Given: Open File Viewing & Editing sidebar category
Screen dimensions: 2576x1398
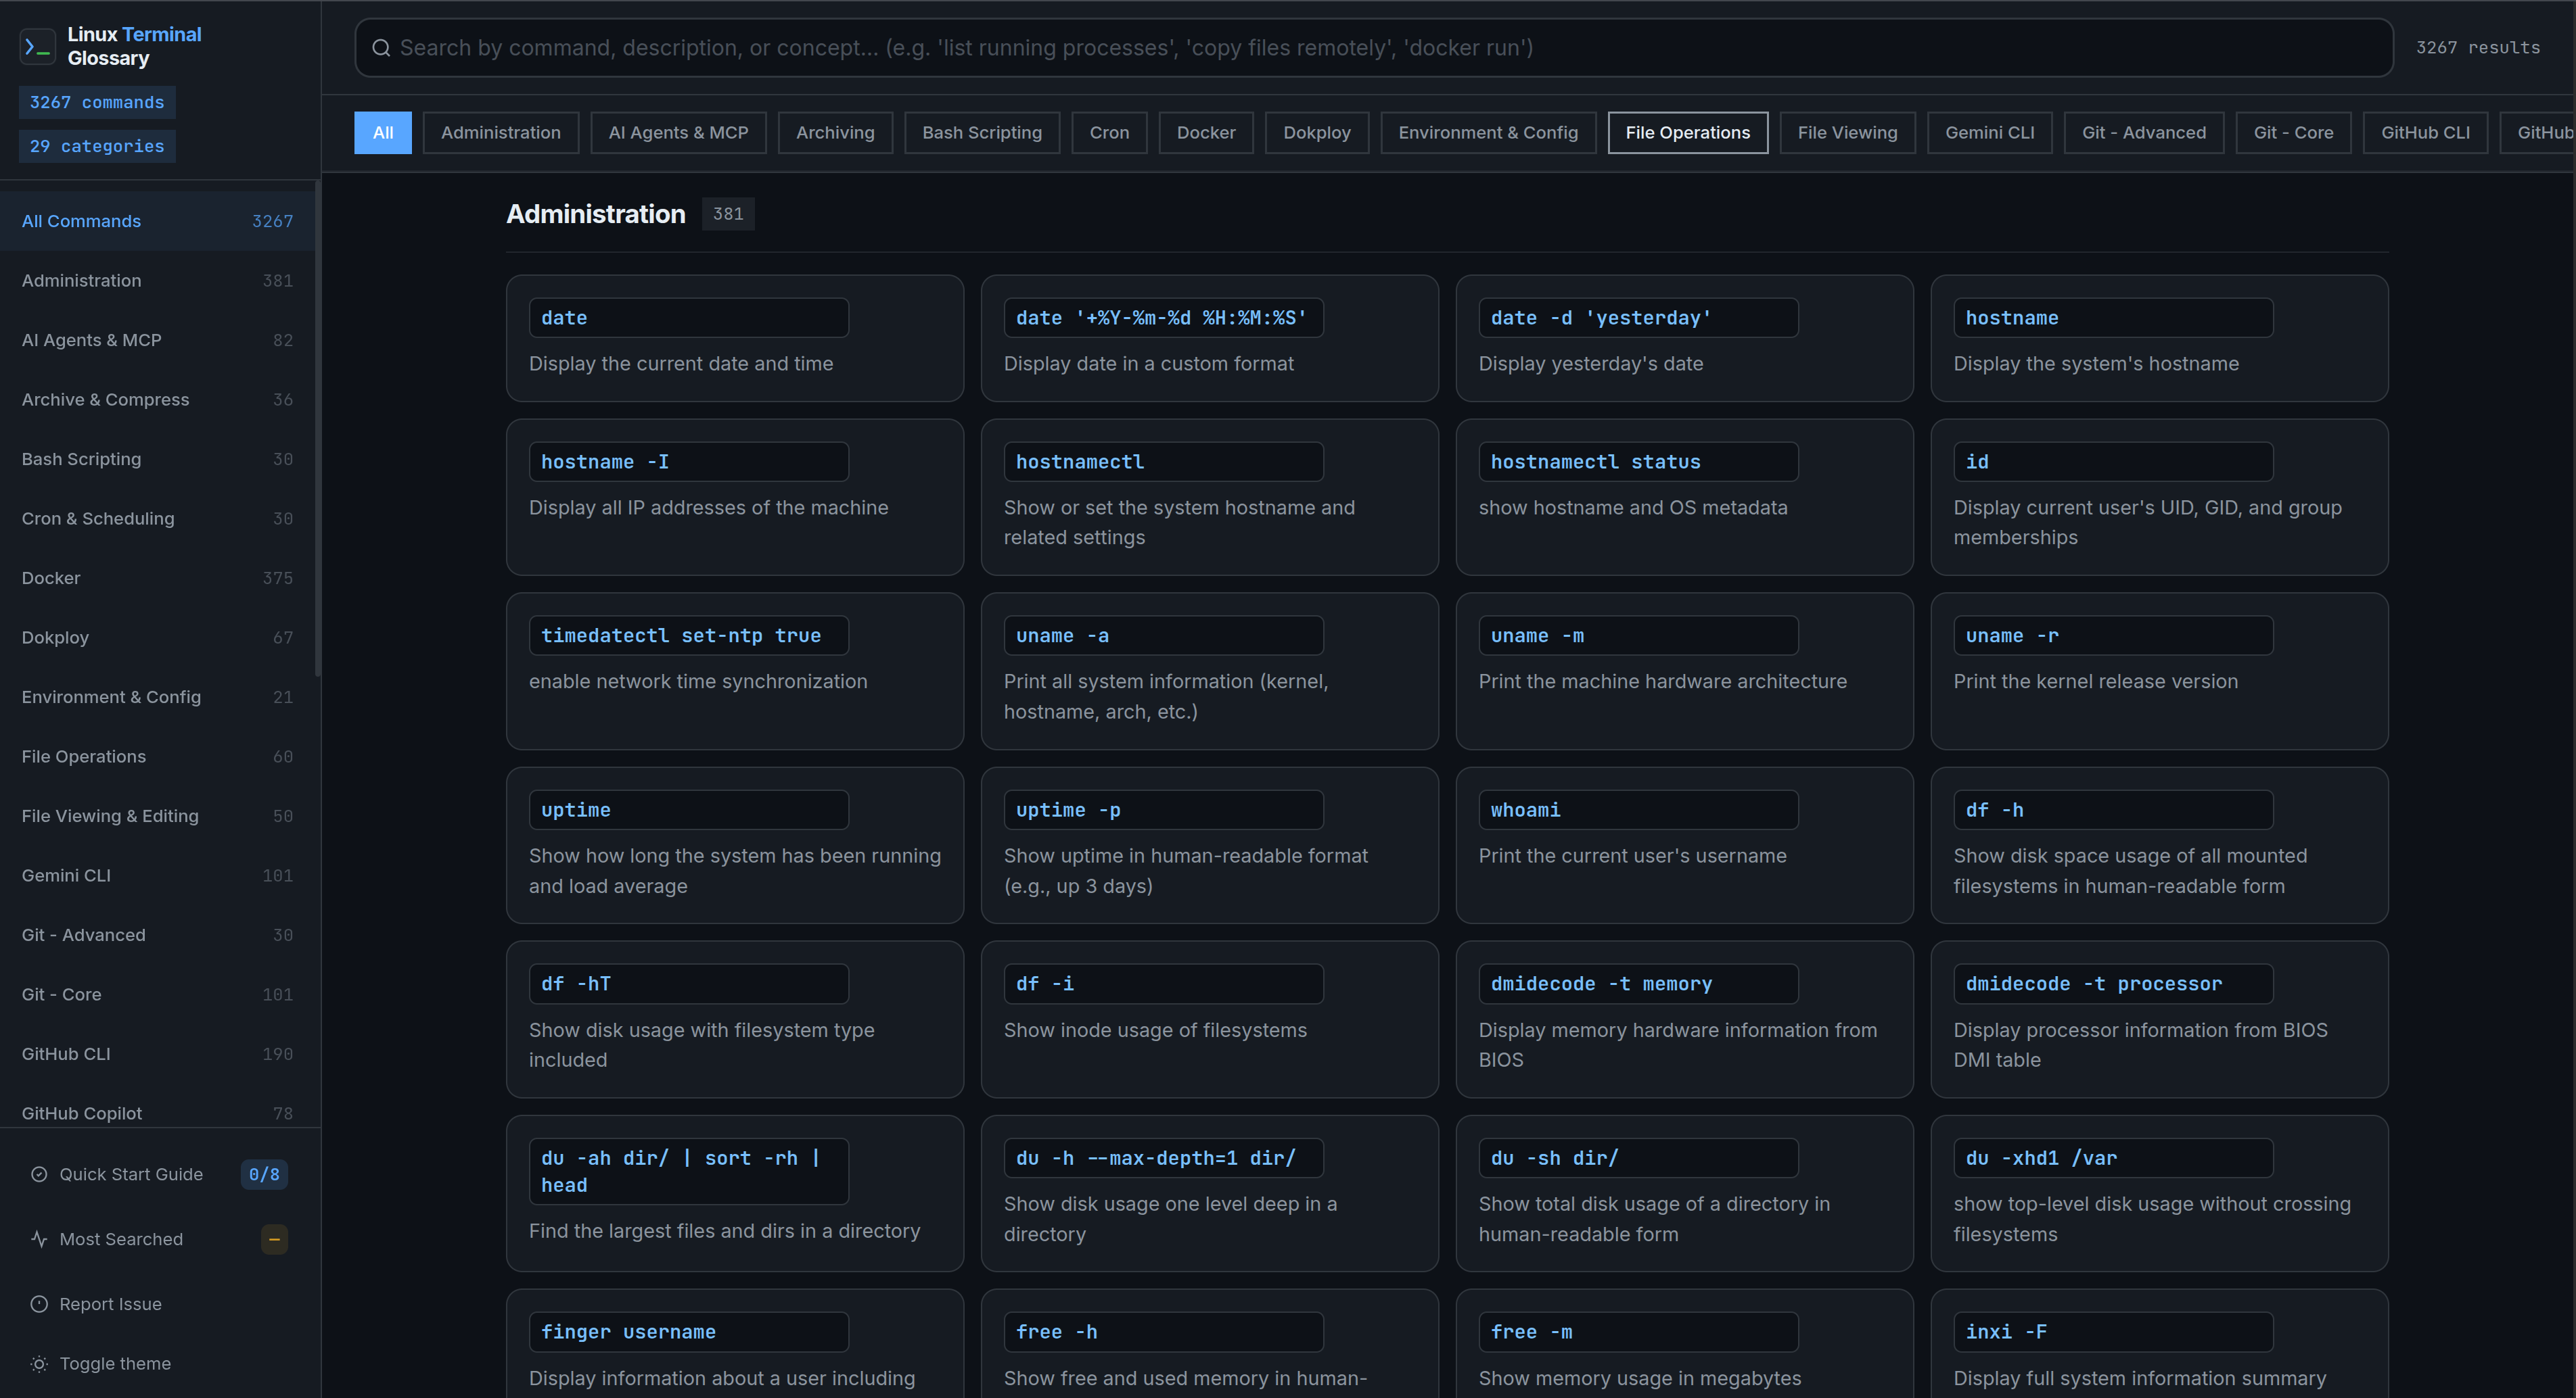Looking at the screenshot, I should point(157,815).
